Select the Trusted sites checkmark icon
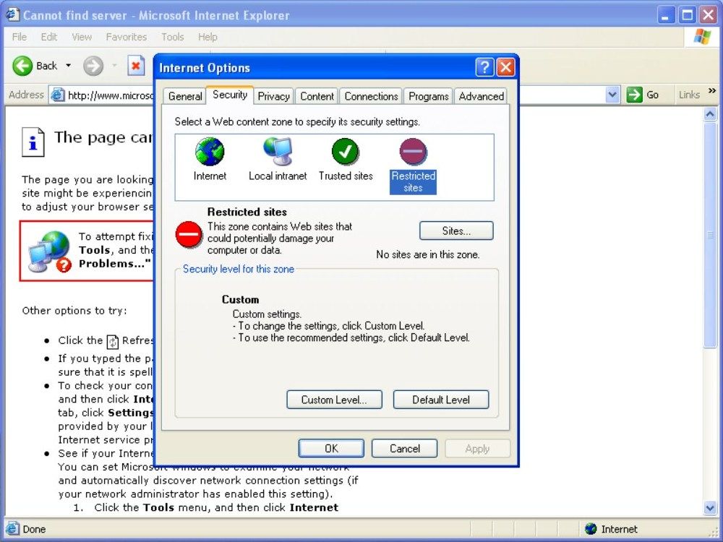This screenshot has width=723, height=542. point(346,152)
